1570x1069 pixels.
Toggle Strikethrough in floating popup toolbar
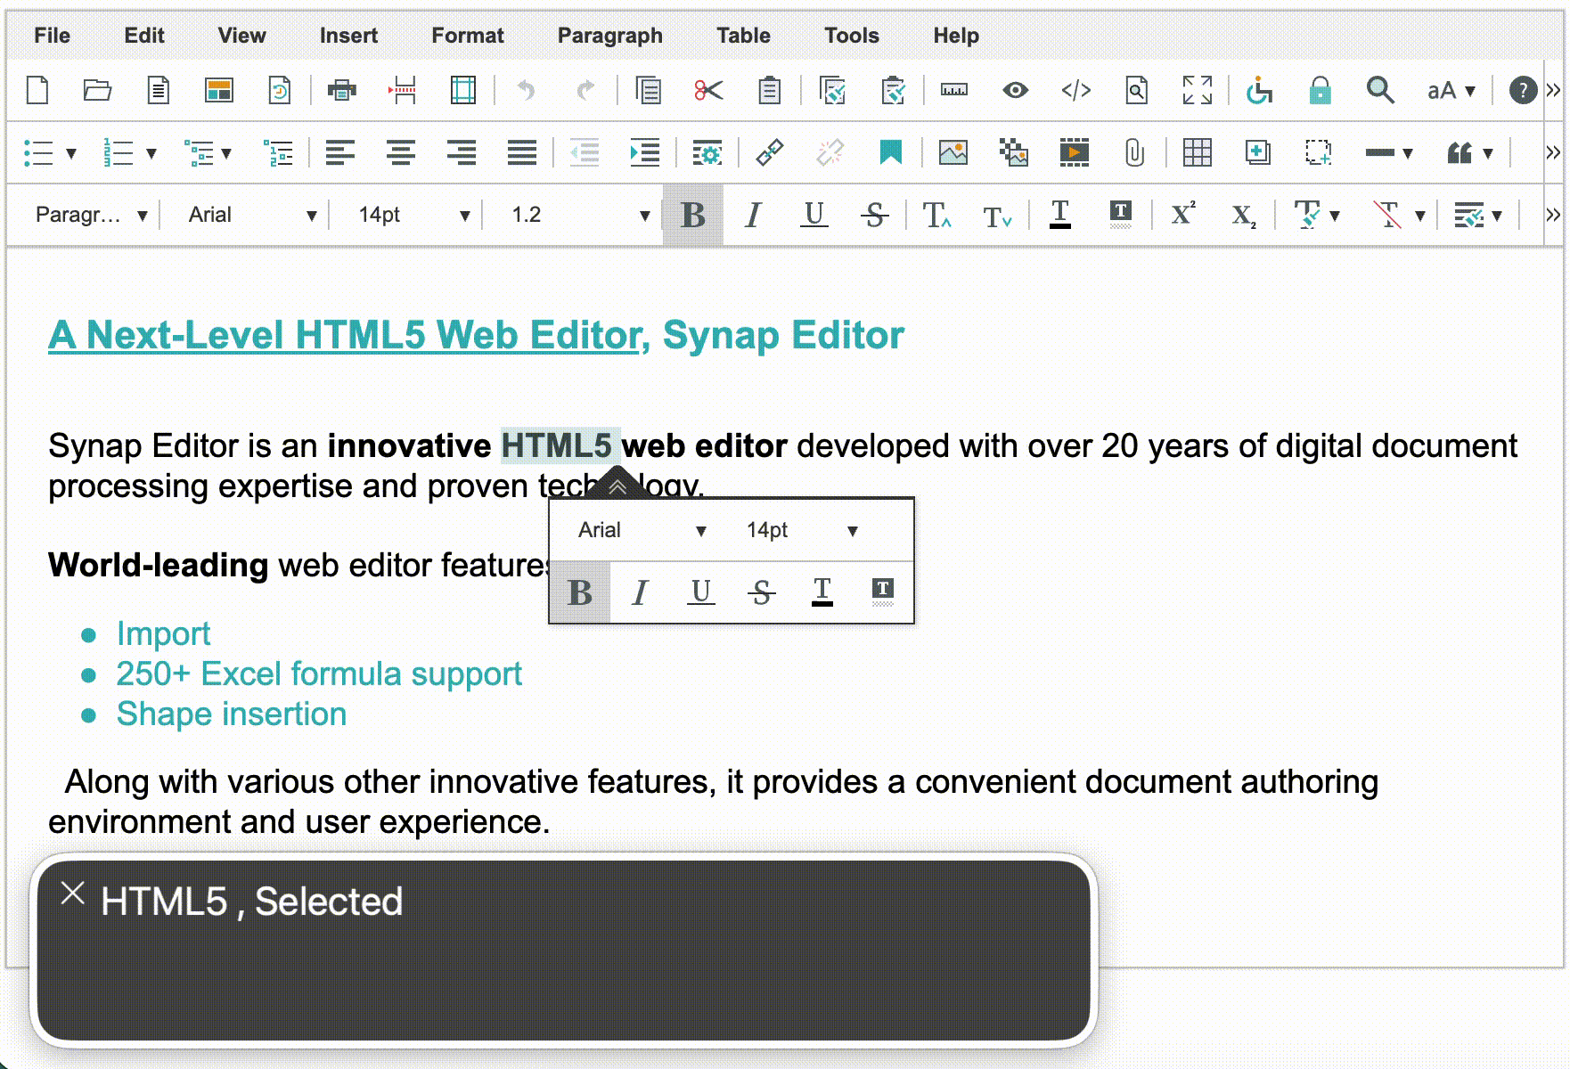pos(761,592)
